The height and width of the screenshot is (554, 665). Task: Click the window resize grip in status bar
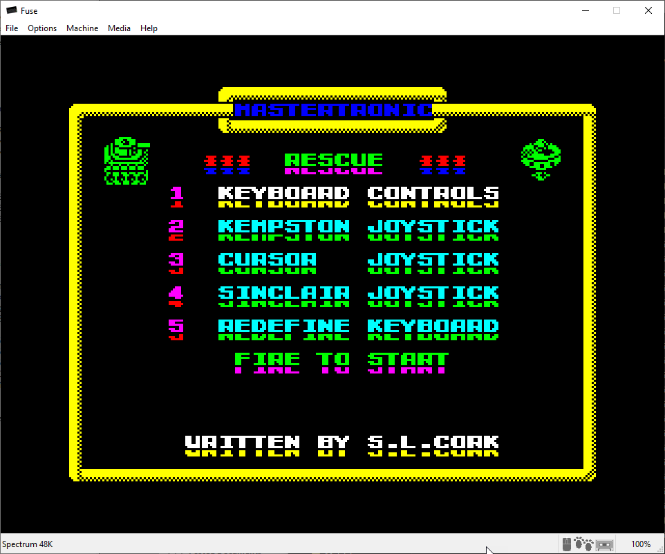pyautogui.click(x=659, y=548)
